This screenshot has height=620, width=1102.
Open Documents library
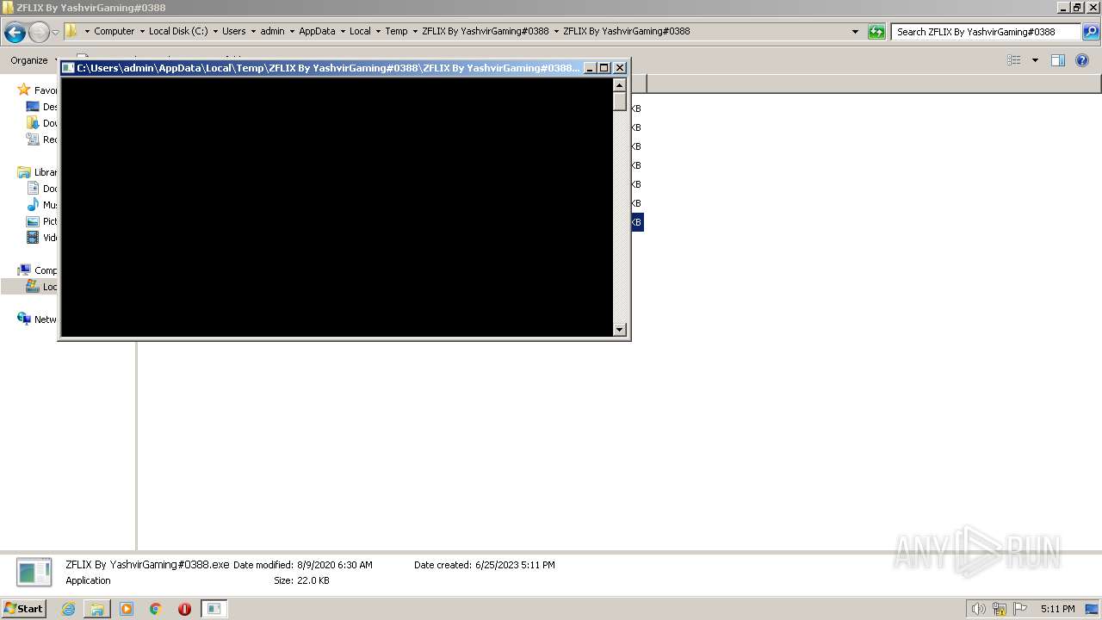[x=42, y=189]
